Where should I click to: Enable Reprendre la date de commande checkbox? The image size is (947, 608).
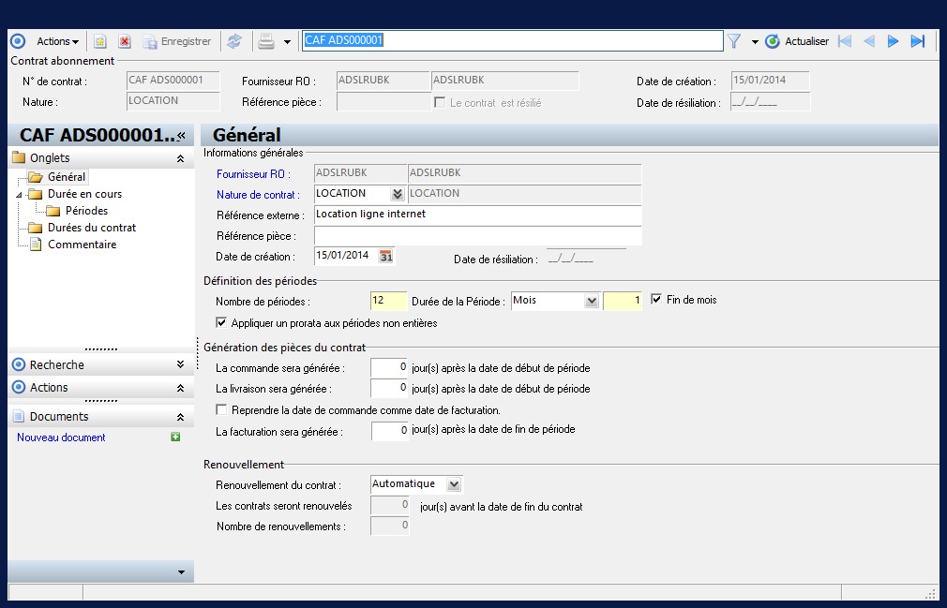pos(221,410)
